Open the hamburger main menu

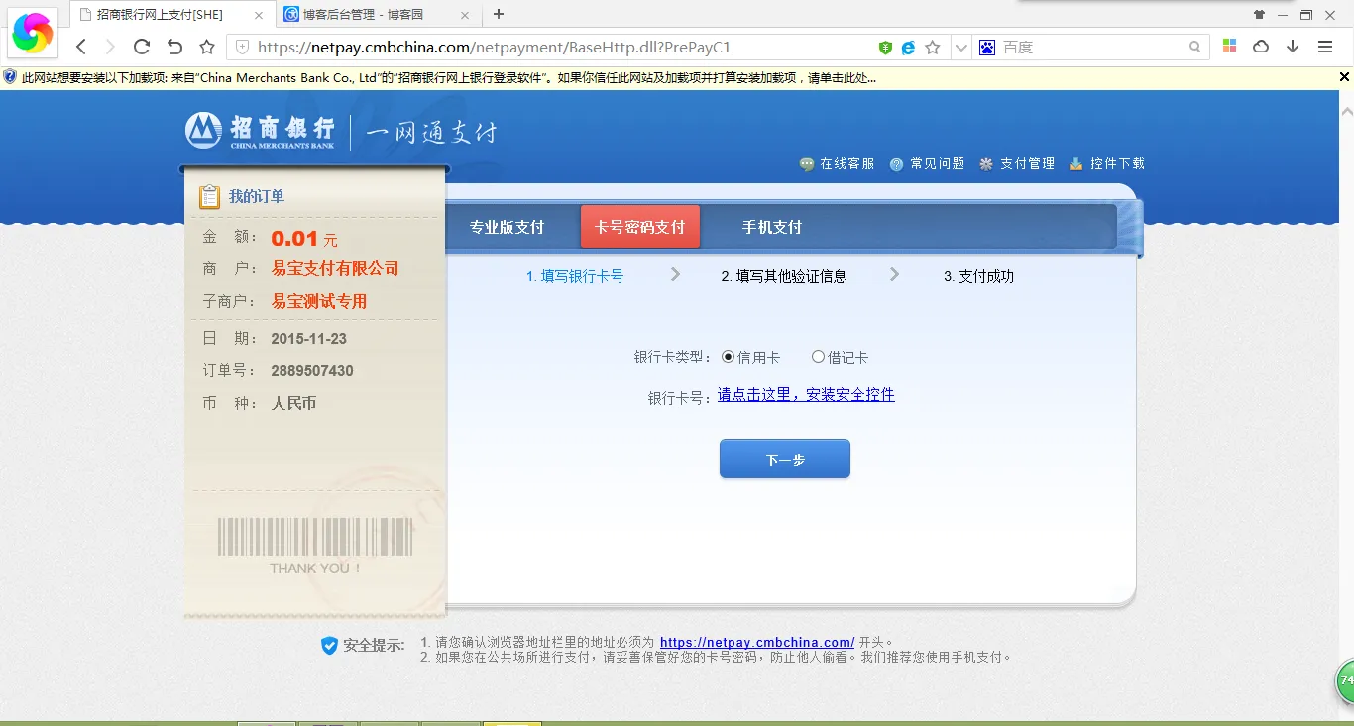1325,47
